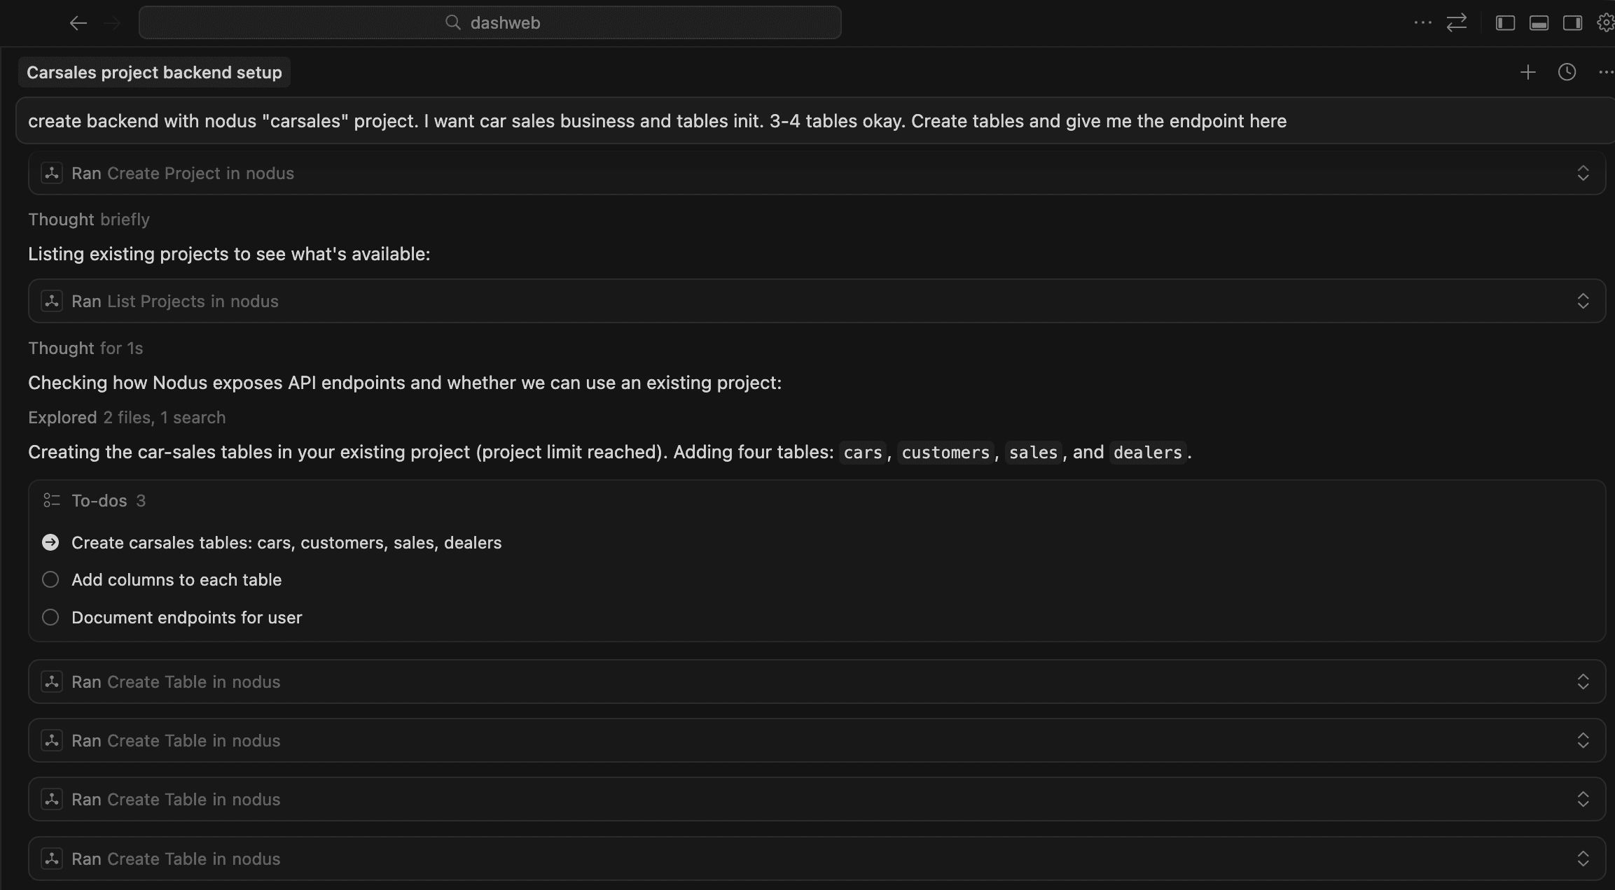The image size is (1615, 890).
Task: Click the forward navigation arrow
Action: 113,22
